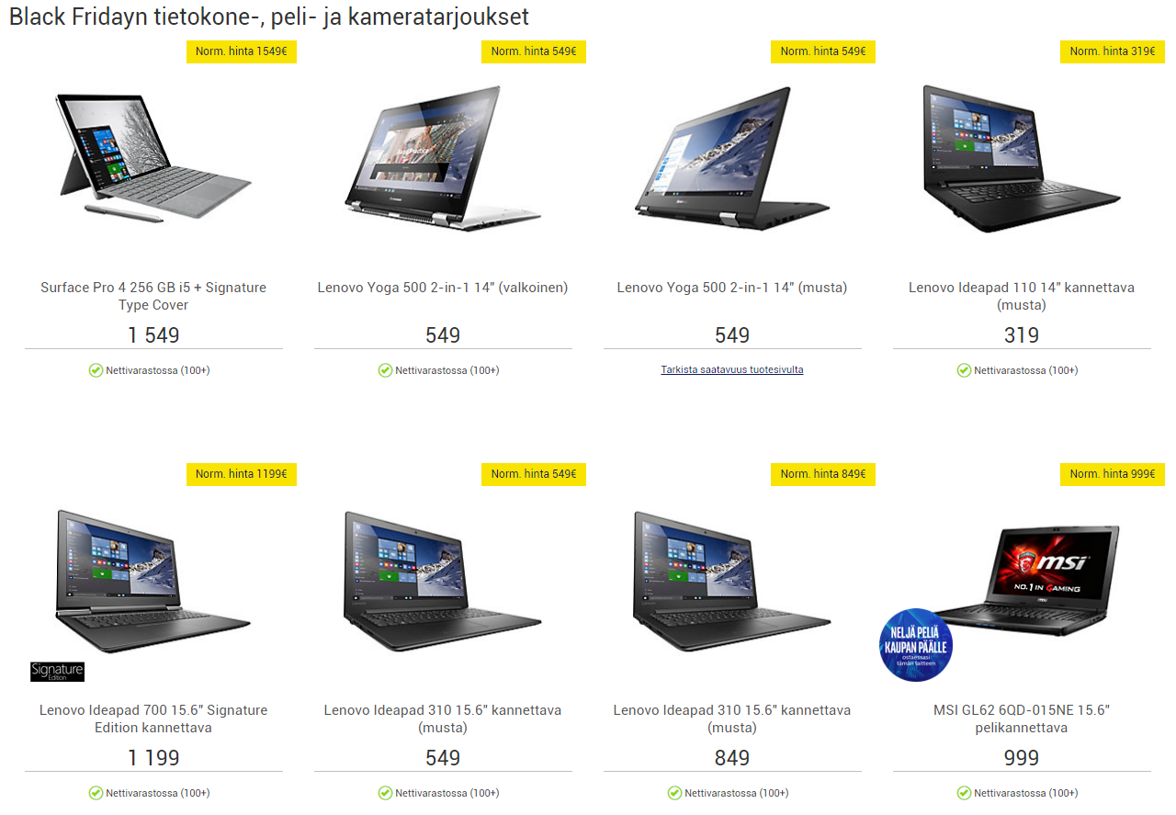Click the 1 199 price of Ideapad 700

[153, 758]
